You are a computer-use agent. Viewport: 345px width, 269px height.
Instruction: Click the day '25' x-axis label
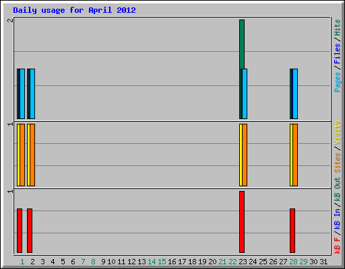click(x=263, y=262)
